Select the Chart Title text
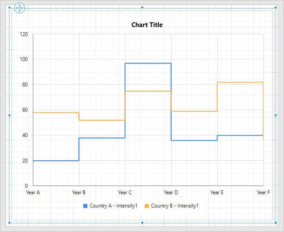 coord(147,25)
